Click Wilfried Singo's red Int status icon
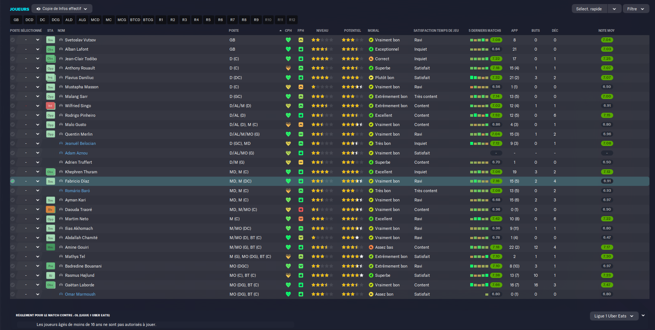Screen dimensions: 655x330 click(50, 106)
